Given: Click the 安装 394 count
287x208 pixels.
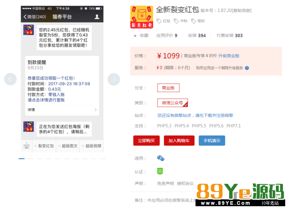Looking at the screenshot, I should (x=197, y=36).
